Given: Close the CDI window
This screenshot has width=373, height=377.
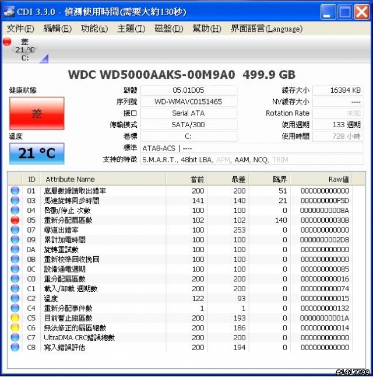Looking at the screenshot, I should click(361, 12).
